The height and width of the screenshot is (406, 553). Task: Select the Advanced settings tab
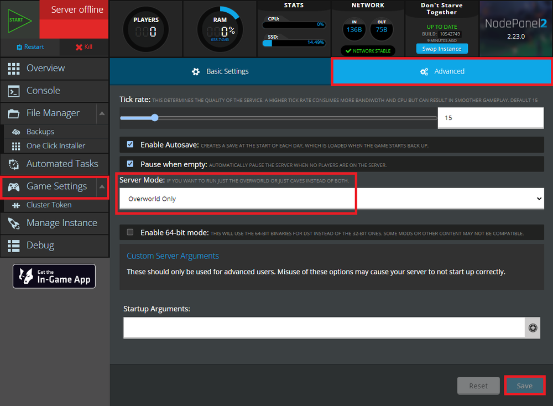(442, 71)
